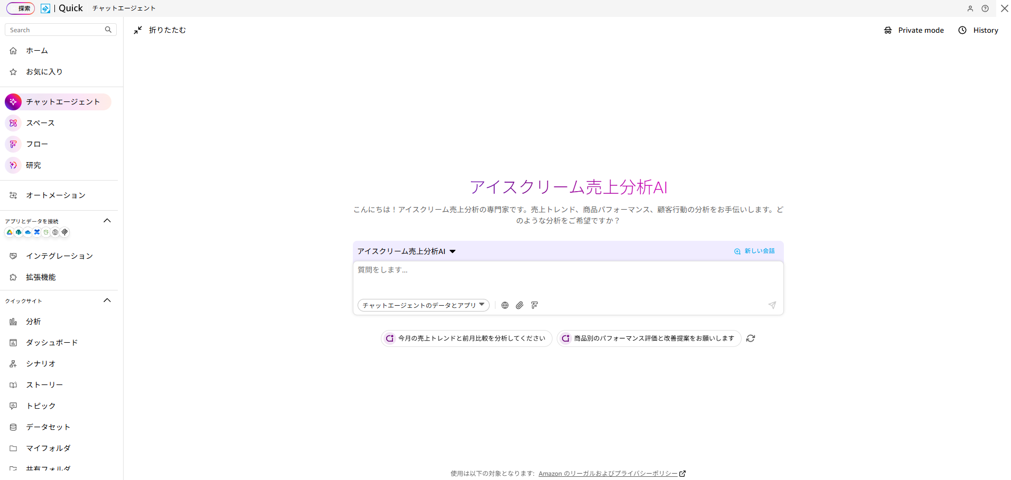Collapse the クイックサイト section
This screenshot has width=1011, height=480.
[x=107, y=300]
